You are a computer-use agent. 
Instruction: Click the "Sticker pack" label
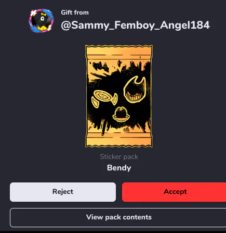click(119, 157)
